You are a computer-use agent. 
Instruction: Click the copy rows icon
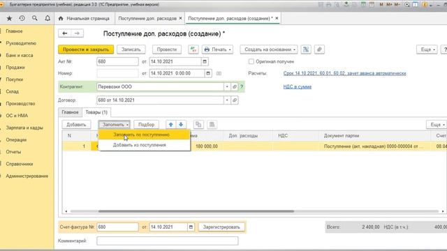click(x=198, y=125)
